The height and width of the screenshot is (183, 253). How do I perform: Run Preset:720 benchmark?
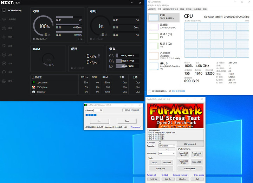pyautogui.click(x=196, y=162)
